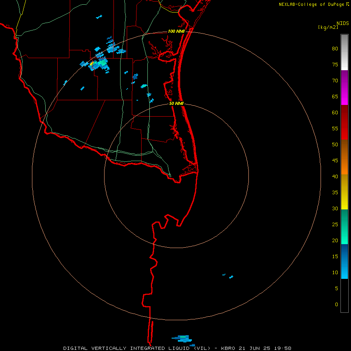
Task: Click the legend value 30
Action: pyautogui.click(x=335, y=208)
